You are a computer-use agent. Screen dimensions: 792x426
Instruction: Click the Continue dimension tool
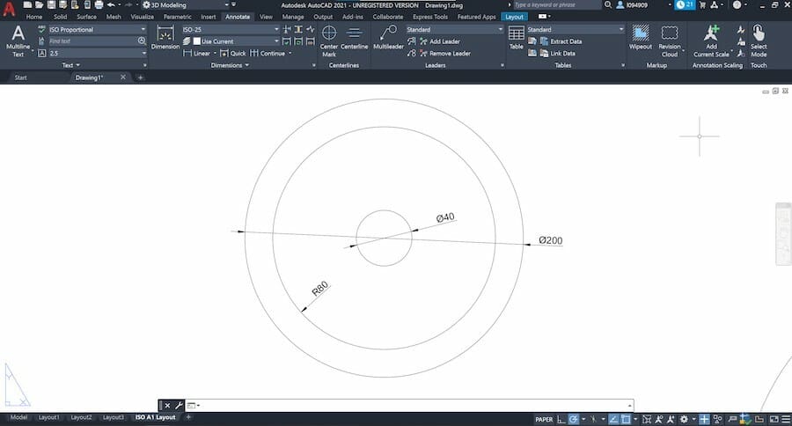[x=268, y=53]
